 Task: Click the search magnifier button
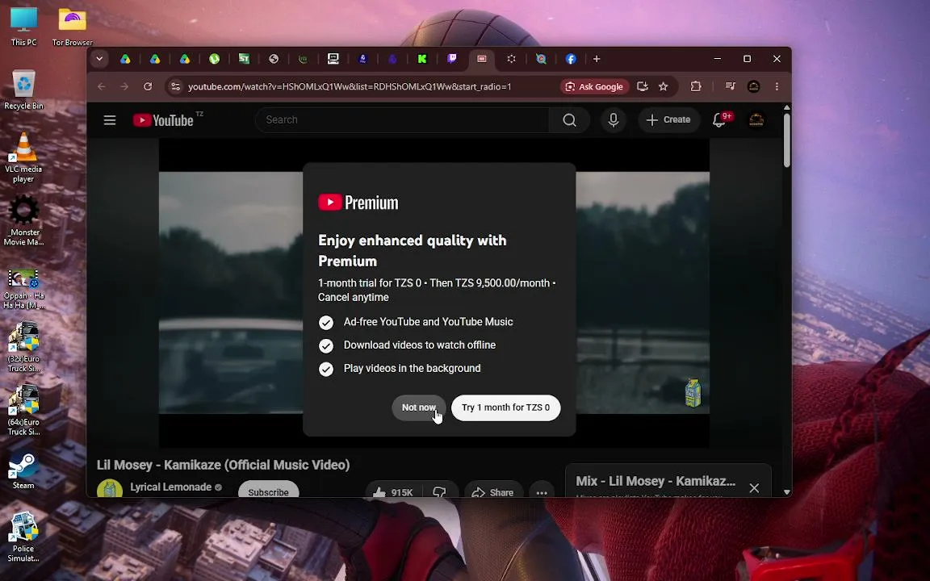[x=569, y=120]
